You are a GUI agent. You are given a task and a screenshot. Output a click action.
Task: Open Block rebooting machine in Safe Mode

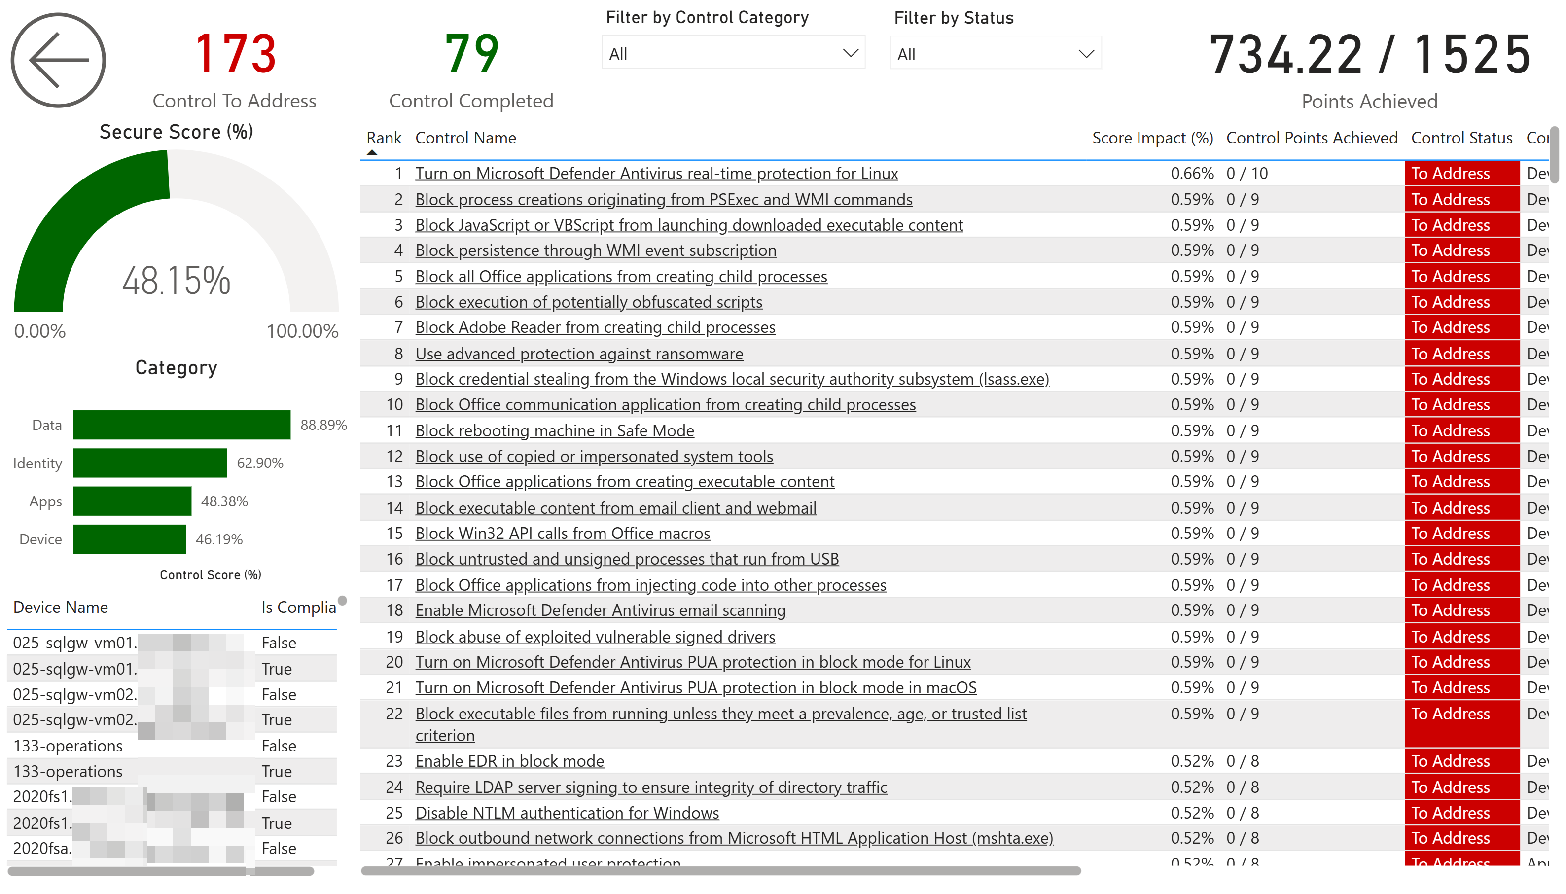click(x=554, y=431)
